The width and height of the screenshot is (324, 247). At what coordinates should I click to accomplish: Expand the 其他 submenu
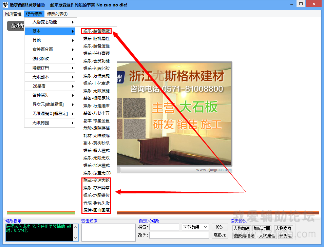51,40
